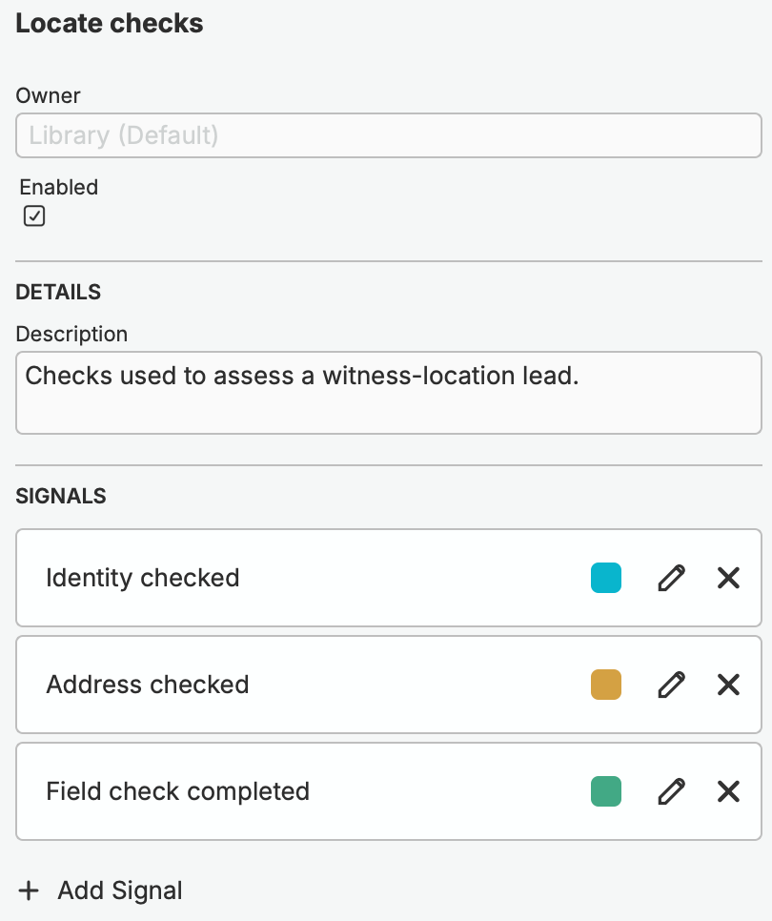This screenshot has width=772, height=921.
Task: Click the SIGNALS section header
Action: 61,497
